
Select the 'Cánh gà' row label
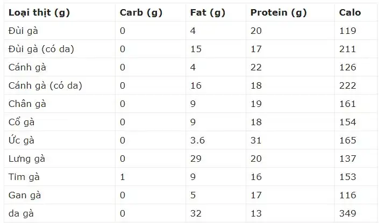point(24,67)
